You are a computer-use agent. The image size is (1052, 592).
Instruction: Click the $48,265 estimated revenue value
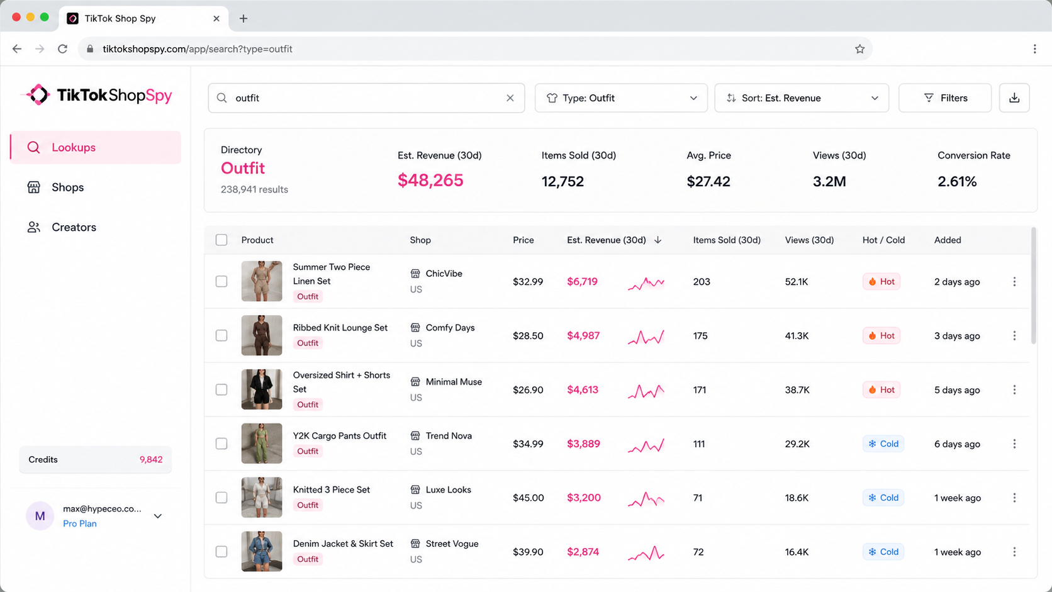coord(430,181)
